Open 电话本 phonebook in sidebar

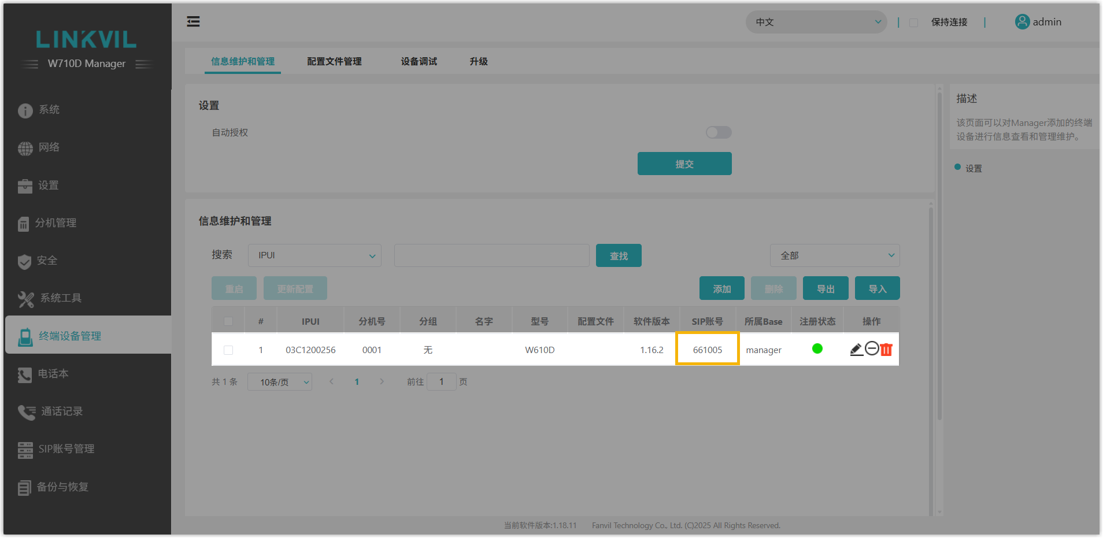pos(53,374)
